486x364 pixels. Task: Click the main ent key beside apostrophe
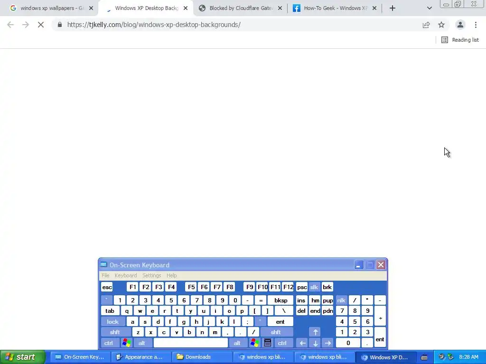click(280, 322)
